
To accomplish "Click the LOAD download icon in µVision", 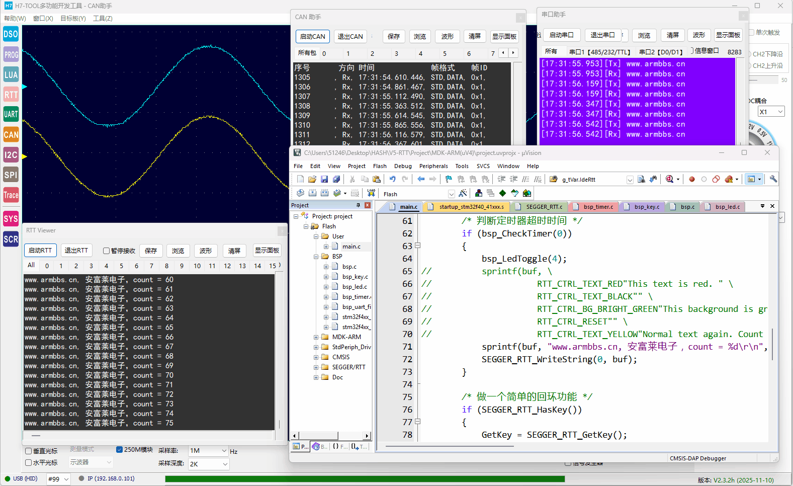I will [371, 193].
